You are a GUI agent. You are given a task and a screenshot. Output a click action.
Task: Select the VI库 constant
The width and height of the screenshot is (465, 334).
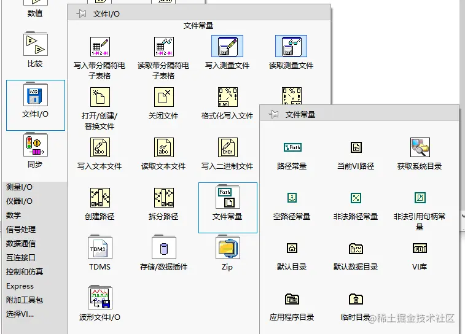pyautogui.click(x=420, y=248)
